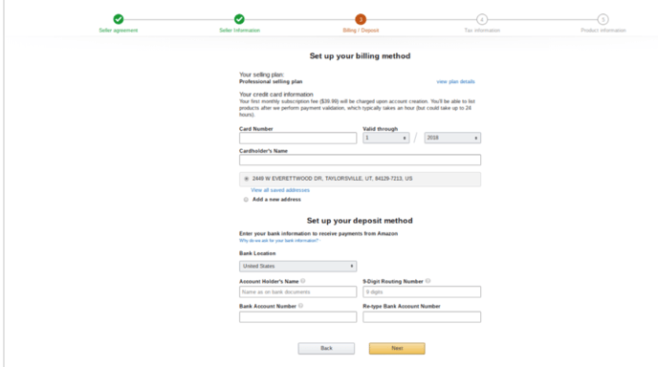Open the view plan details link
This screenshot has width=658, height=367.
click(456, 82)
